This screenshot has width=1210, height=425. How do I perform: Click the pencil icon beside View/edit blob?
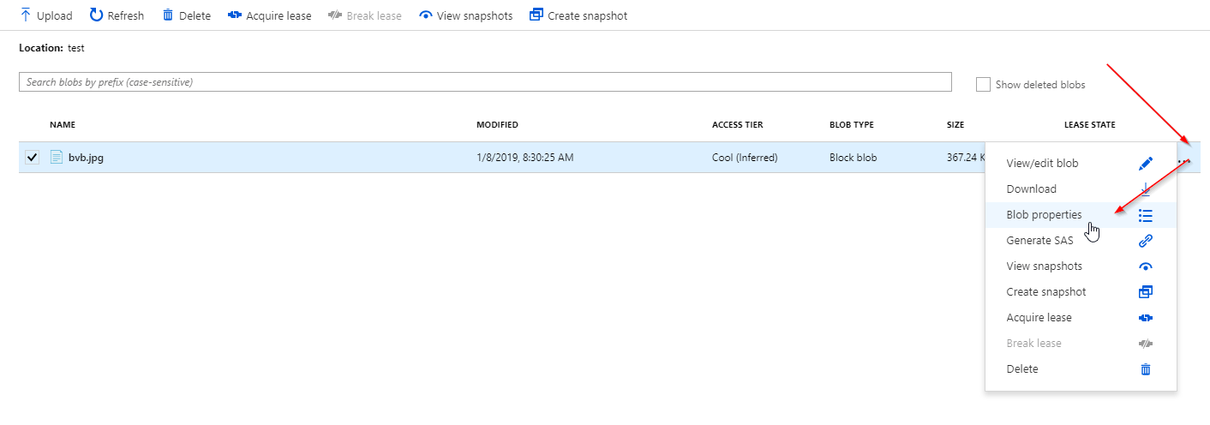tap(1145, 164)
